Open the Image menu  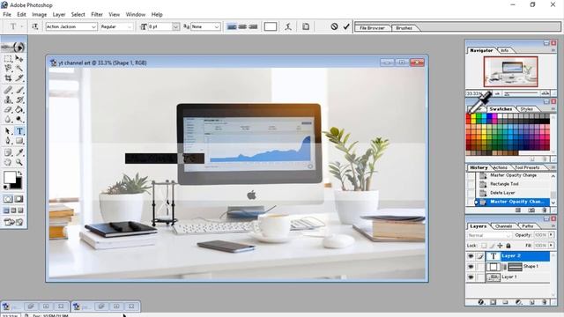[x=39, y=14]
